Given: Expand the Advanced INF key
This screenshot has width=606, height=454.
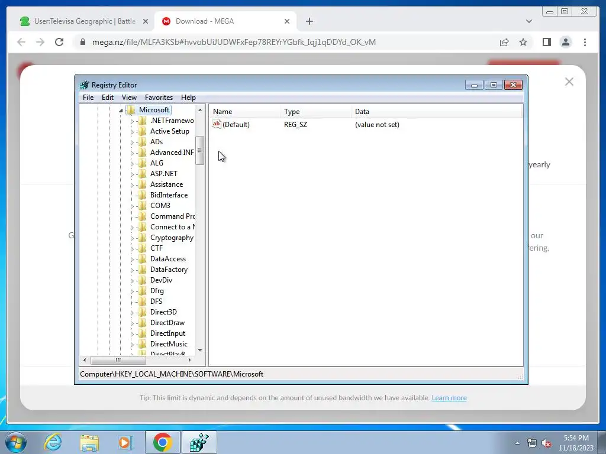Looking at the screenshot, I should pos(132,153).
